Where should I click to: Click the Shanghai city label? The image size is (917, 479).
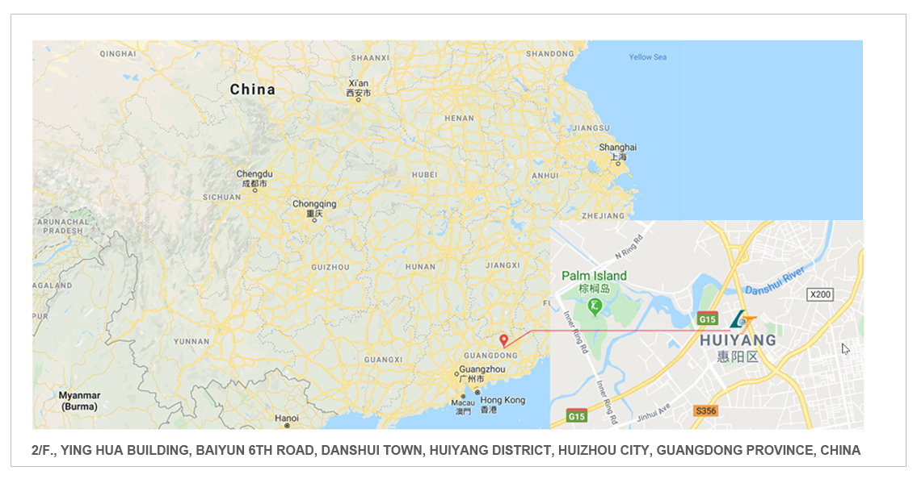pyautogui.click(x=617, y=152)
